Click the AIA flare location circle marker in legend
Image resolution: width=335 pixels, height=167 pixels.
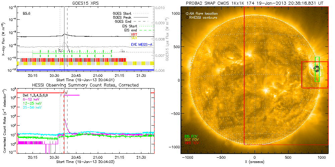(x=187, y=13)
